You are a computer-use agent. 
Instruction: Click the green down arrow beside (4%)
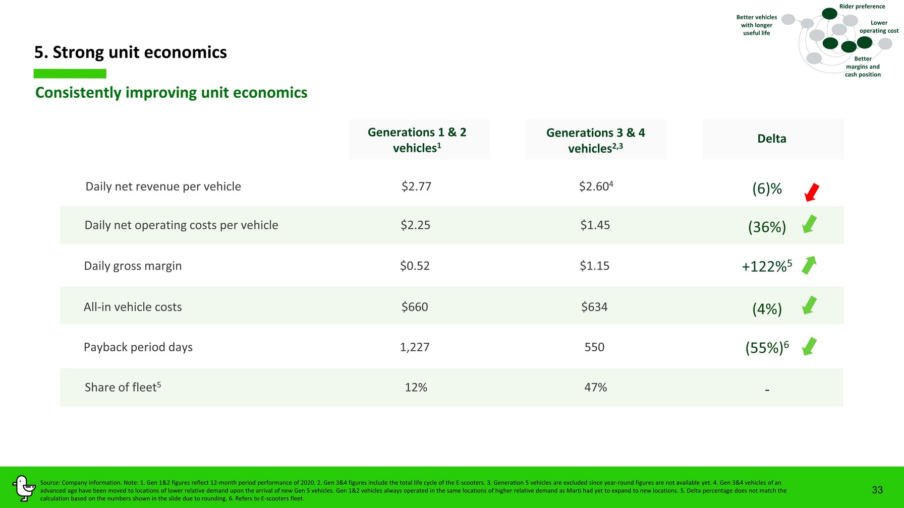pos(809,305)
